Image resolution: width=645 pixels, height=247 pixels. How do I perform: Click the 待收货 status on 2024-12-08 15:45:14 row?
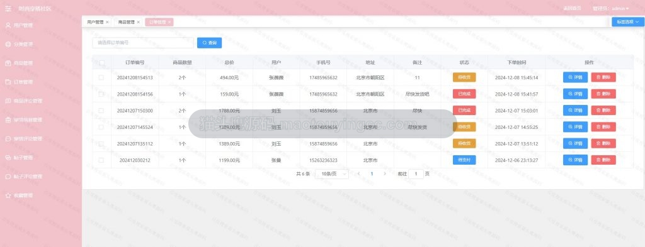(464, 77)
